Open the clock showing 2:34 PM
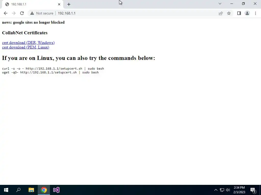261x195 pixels. 239,190
